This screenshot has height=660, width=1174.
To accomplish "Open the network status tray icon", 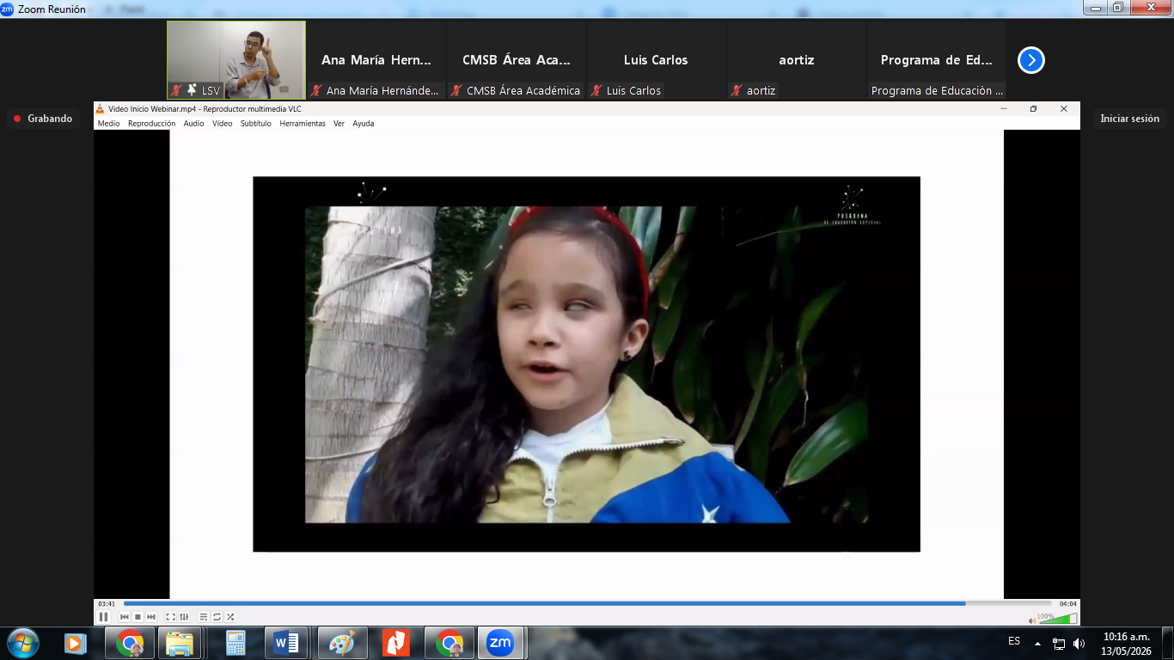I will [1059, 644].
